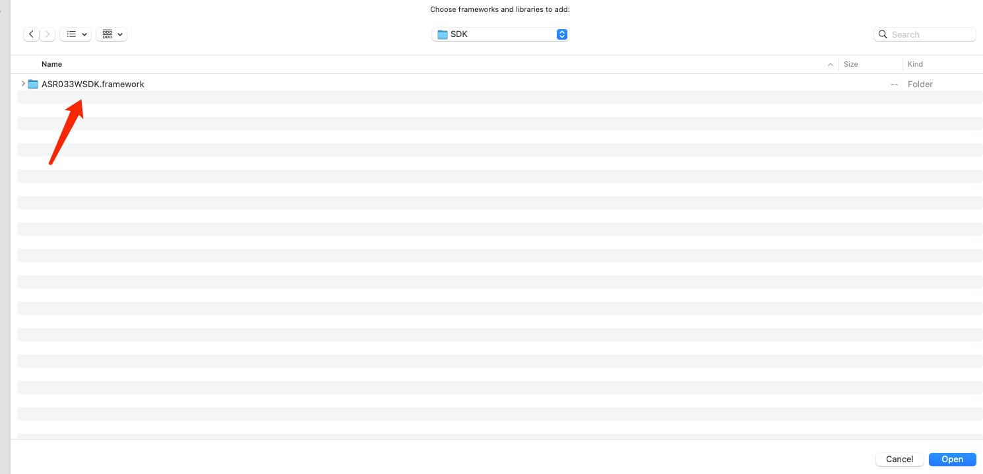
Task: Open the list view options chevron
Action: pyautogui.click(x=84, y=34)
